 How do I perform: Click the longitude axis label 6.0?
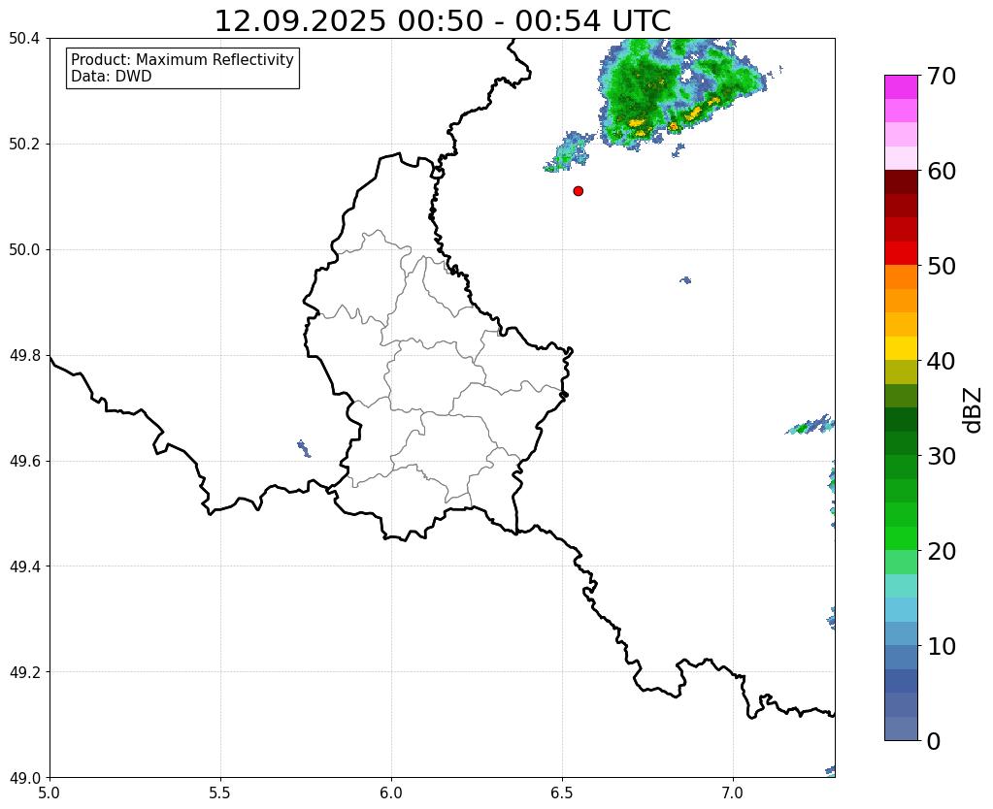pyautogui.click(x=391, y=793)
